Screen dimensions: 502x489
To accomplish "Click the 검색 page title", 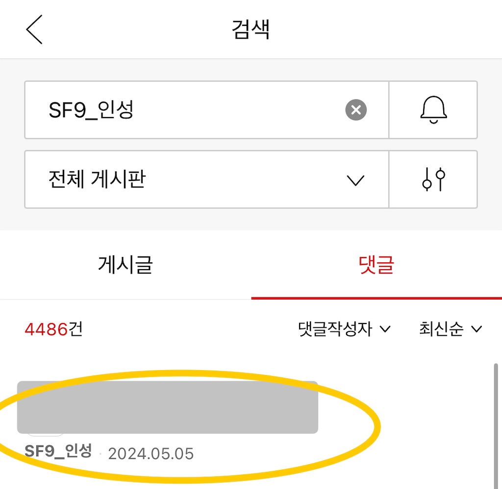I will 251,29.
